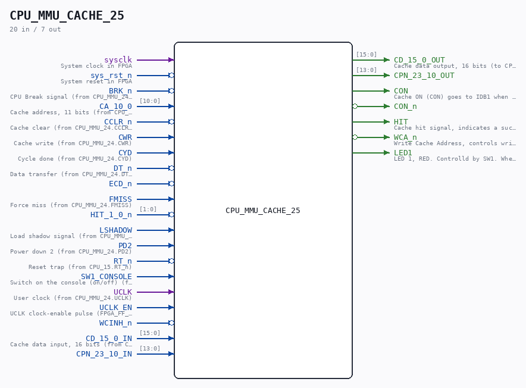
Task: Click the 'Write Cache Address' description
Action: 455,143
